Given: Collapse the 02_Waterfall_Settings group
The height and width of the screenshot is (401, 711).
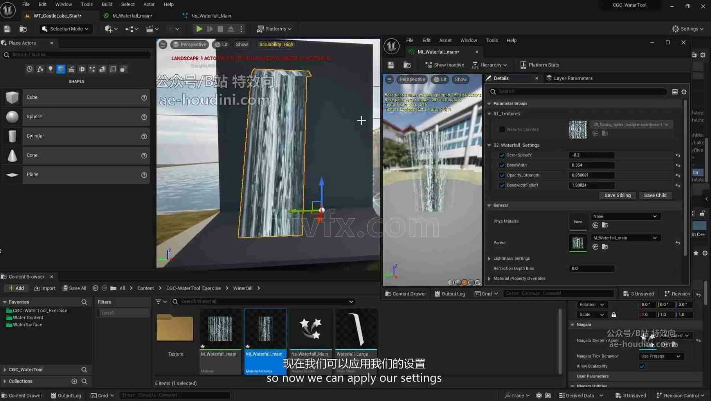Looking at the screenshot, I should coord(489,145).
